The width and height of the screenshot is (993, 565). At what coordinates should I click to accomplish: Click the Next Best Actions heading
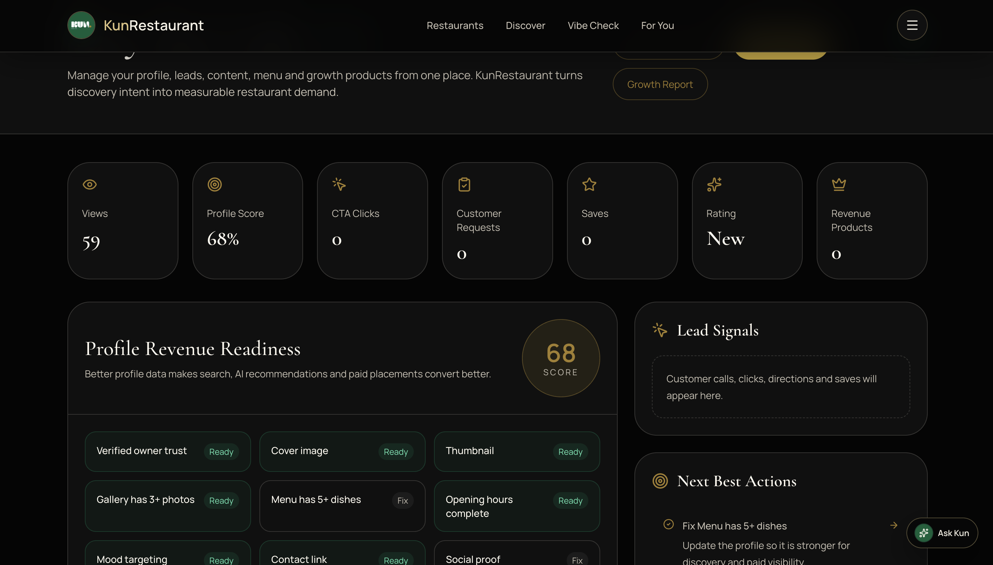coord(737,481)
